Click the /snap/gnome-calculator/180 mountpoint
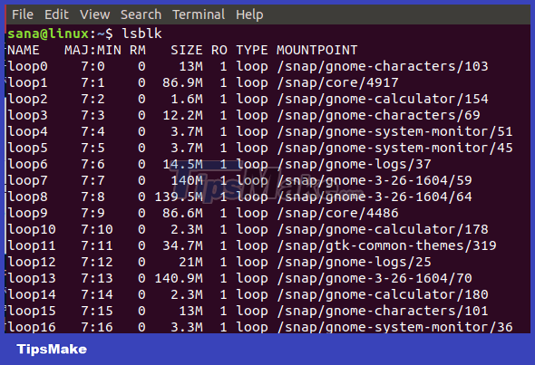Screen dimensions: 535x365 (383, 294)
